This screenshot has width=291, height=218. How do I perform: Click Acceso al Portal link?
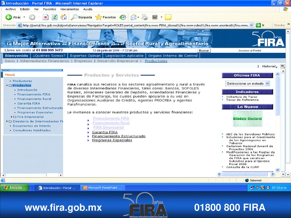pos(250,51)
